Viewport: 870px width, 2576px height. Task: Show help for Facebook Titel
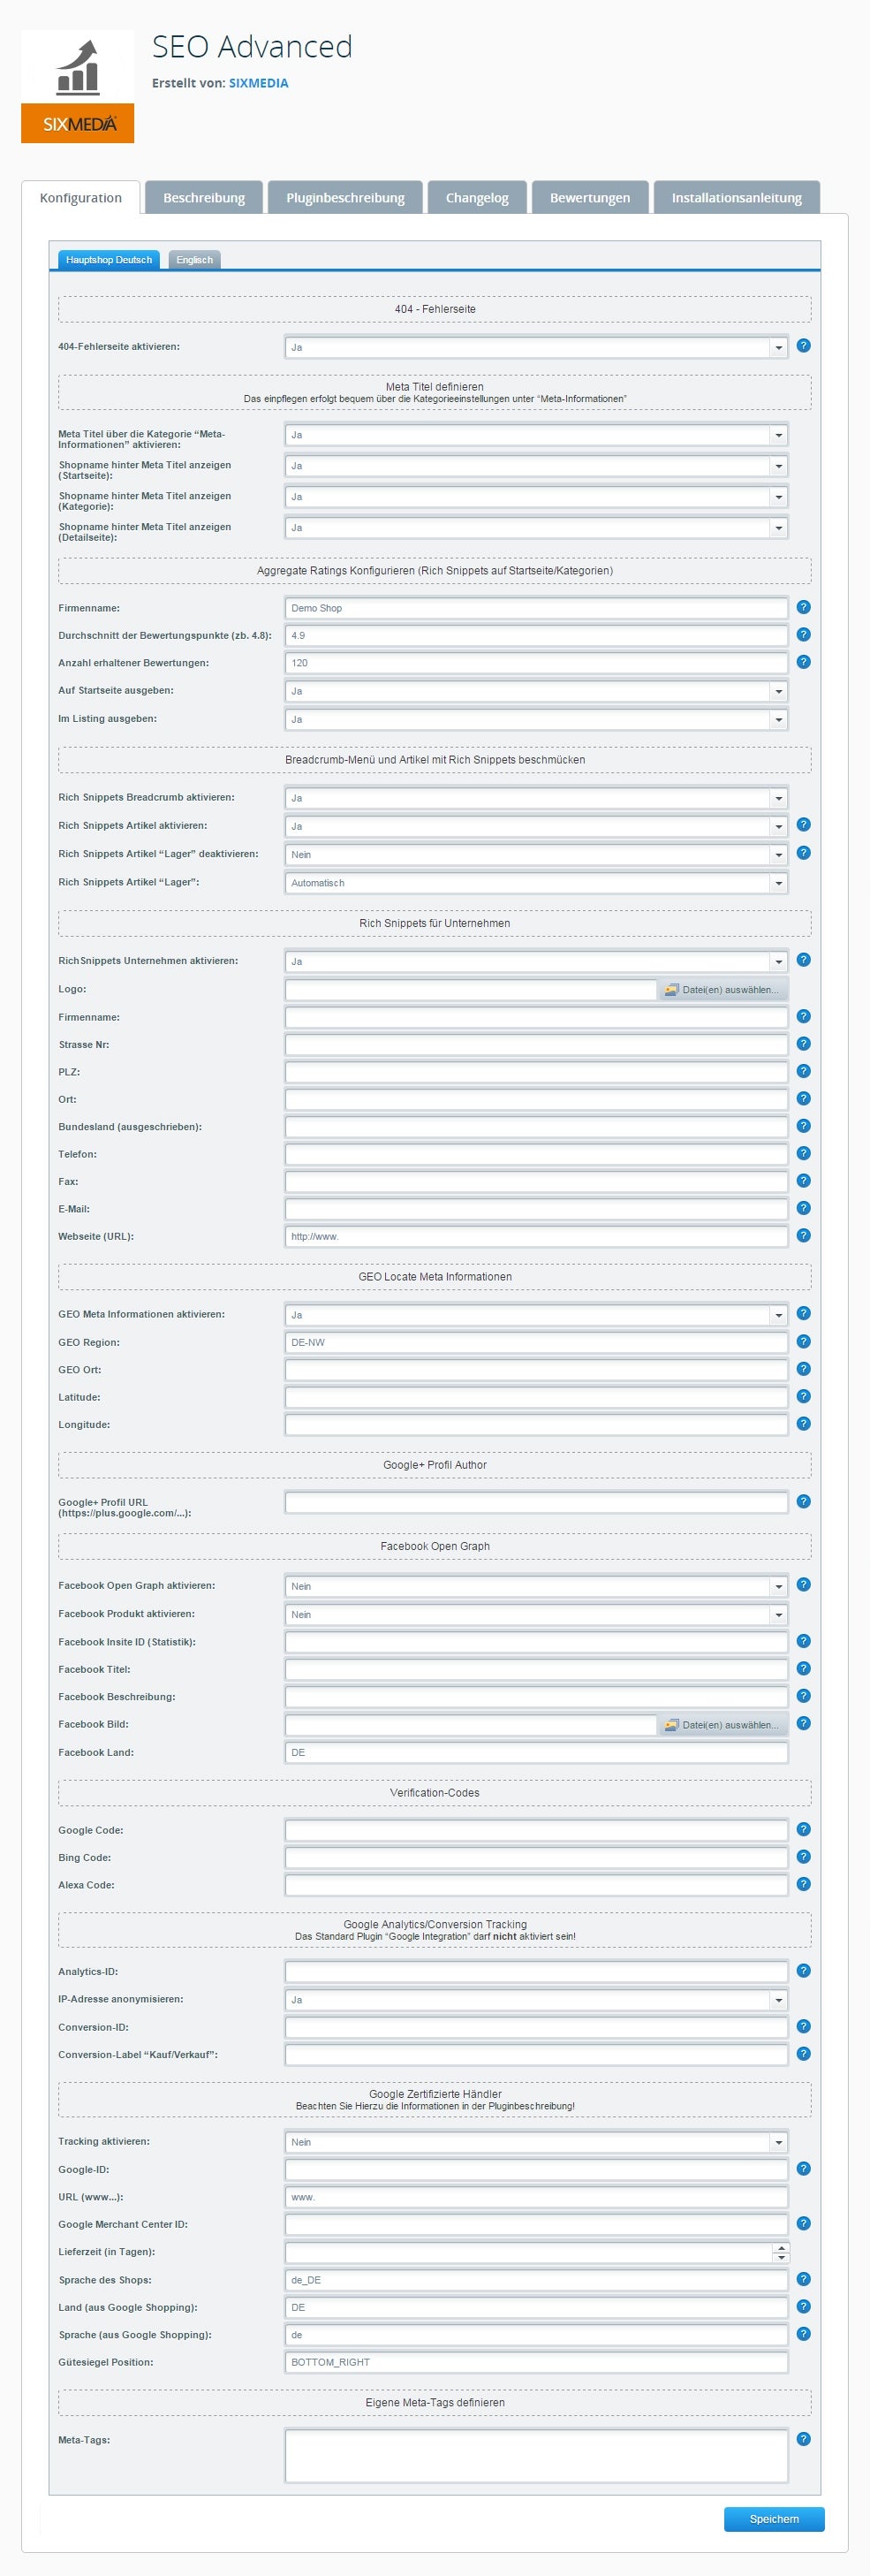pyautogui.click(x=803, y=1669)
